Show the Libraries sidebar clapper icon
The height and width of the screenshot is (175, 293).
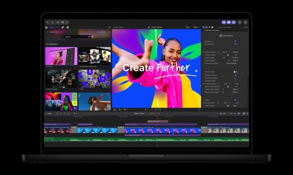point(46,27)
